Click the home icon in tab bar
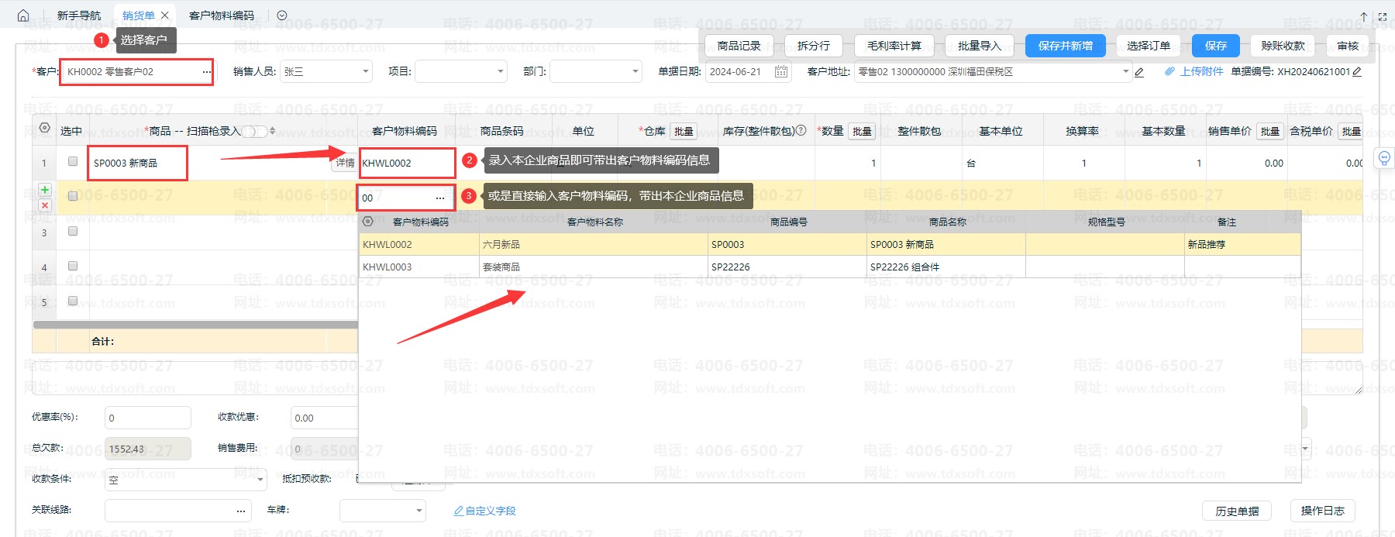The width and height of the screenshot is (1395, 537). (x=23, y=15)
